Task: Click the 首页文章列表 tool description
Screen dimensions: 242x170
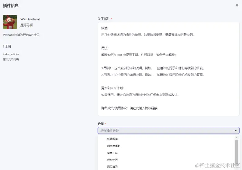Action: point(11,59)
